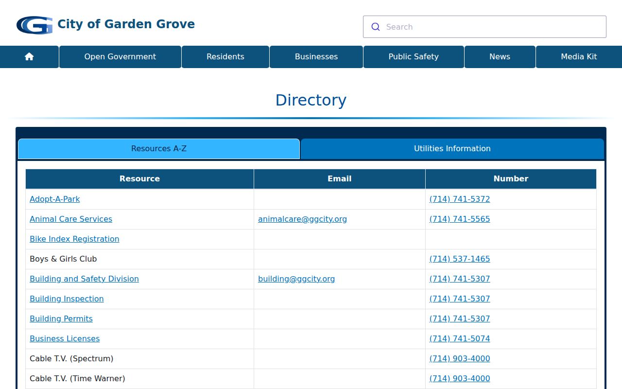The width and height of the screenshot is (622, 389).
Task: Click the Email column header
Action: (x=339, y=179)
